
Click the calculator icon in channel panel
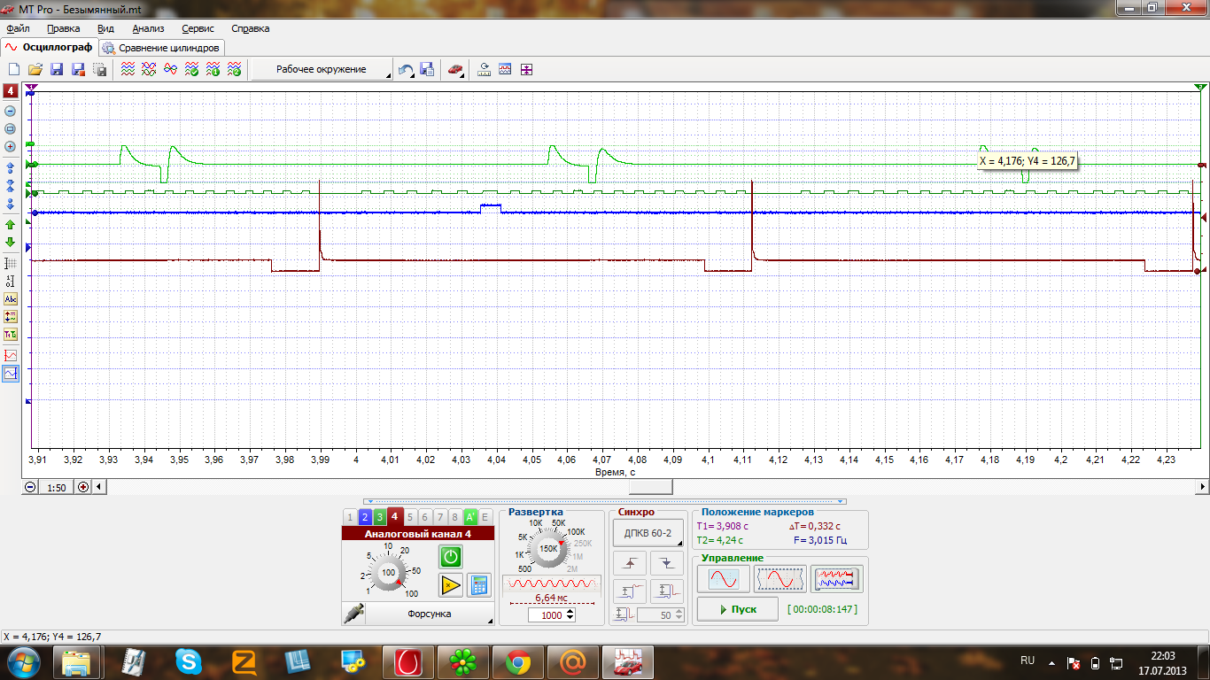click(478, 584)
